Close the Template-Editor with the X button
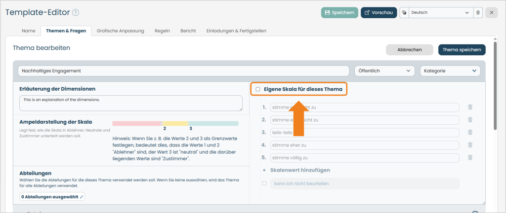The height and width of the screenshot is (213, 506). [x=492, y=12]
